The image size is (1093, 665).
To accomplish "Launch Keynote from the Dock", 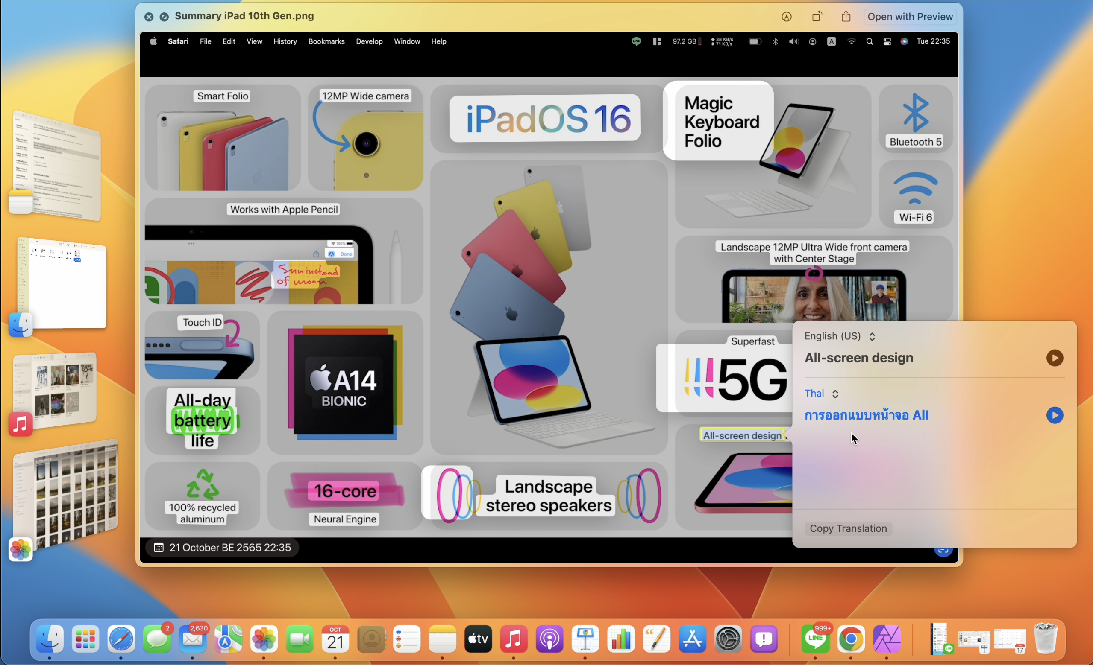I will pos(585,639).
